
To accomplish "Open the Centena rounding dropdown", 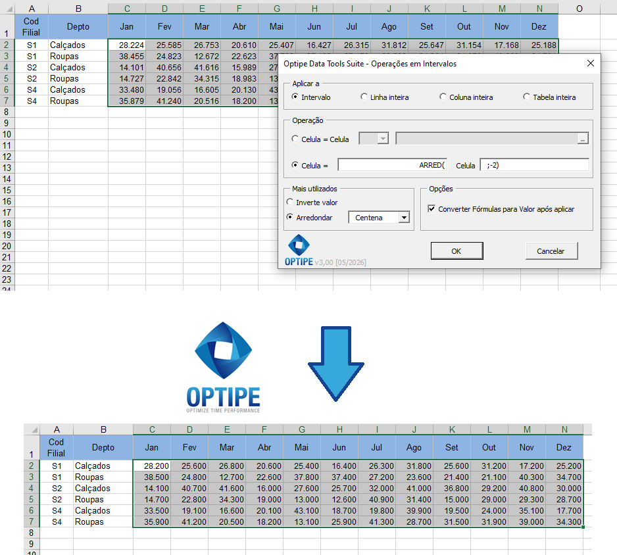I will (x=404, y=218).
